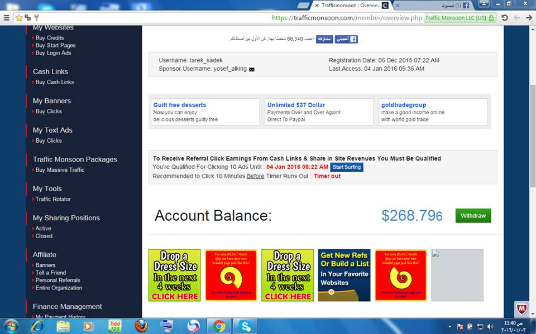Viewport: 536px width, 334px height.
Task: Open Personal Referrals link
Action: [x=58, y=280]
